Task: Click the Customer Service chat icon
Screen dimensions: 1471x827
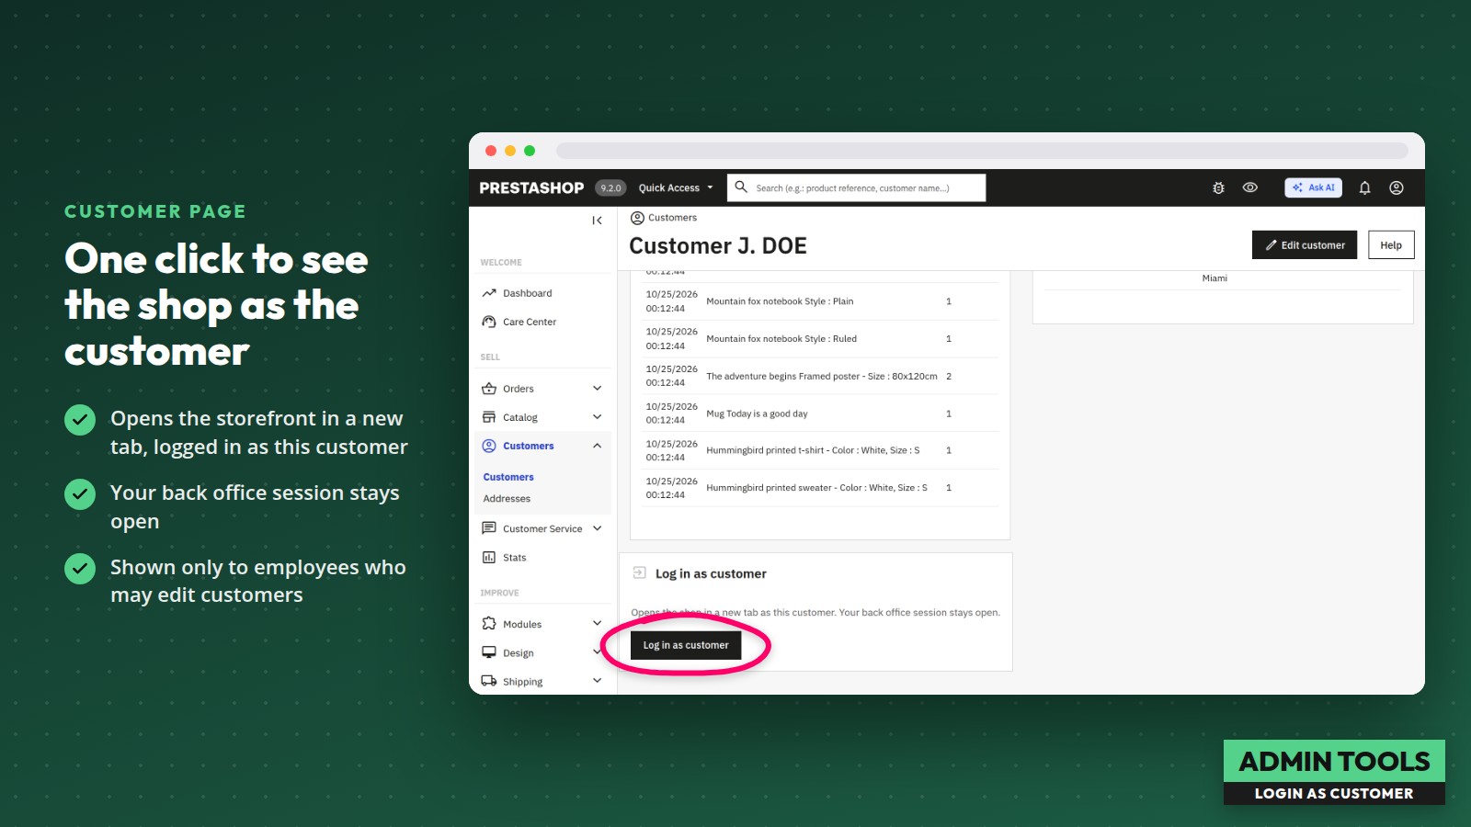Action: click(x=489, y=528)
